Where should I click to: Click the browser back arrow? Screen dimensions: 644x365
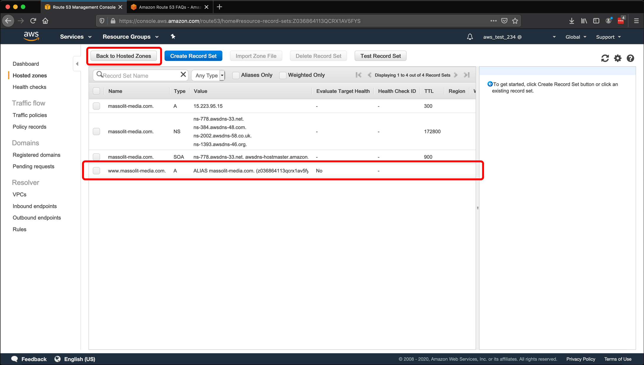pos(8,21)
